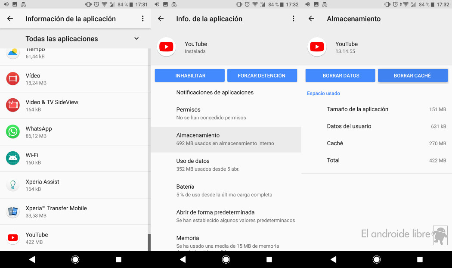Go back from Información de la aplicación screen
This screenshot has height=268, width=452.
click(x=10, y=19)
